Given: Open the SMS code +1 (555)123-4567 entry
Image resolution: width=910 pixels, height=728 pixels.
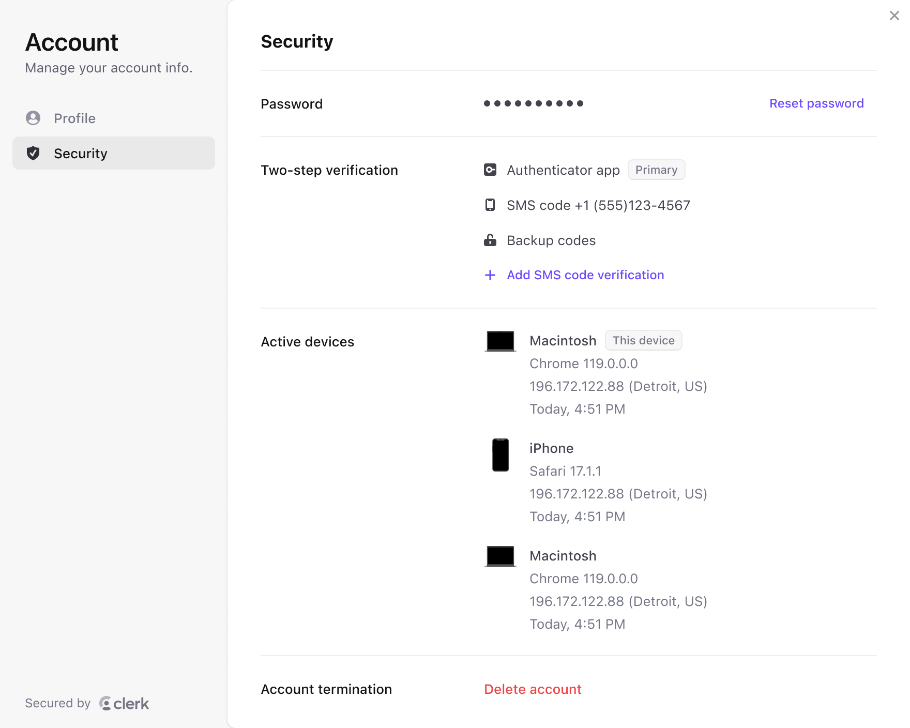Looking at the screenshot, I should tap(598, 205).
